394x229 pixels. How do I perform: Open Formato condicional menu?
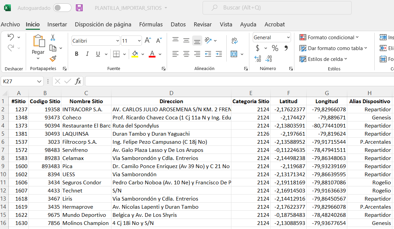pyautogui.click(x=329, y=37)
